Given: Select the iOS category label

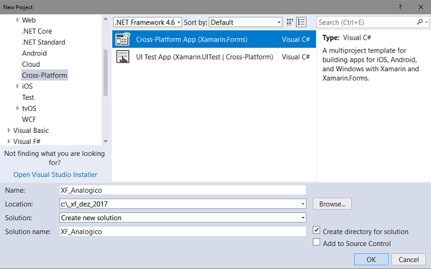Looking at the screenshot, I should 27,86.
